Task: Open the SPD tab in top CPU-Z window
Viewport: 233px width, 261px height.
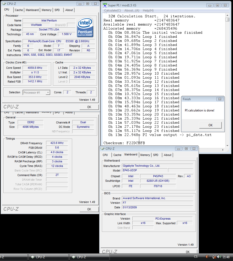Action: pyautogui.click(x=57, y=10)
